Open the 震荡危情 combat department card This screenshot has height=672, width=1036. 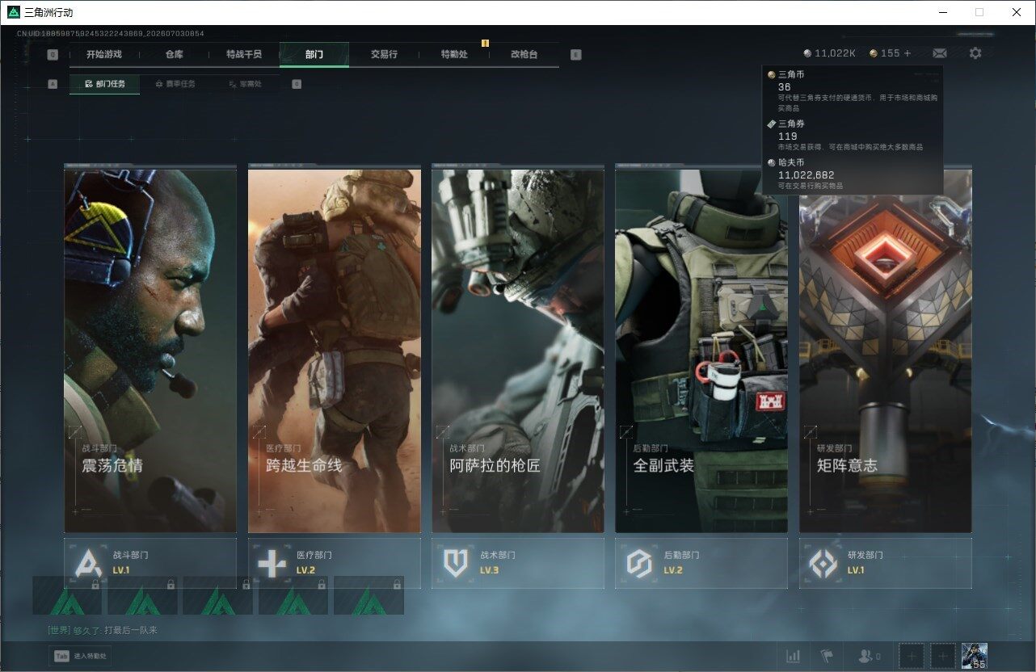click(x=150, y=350)
